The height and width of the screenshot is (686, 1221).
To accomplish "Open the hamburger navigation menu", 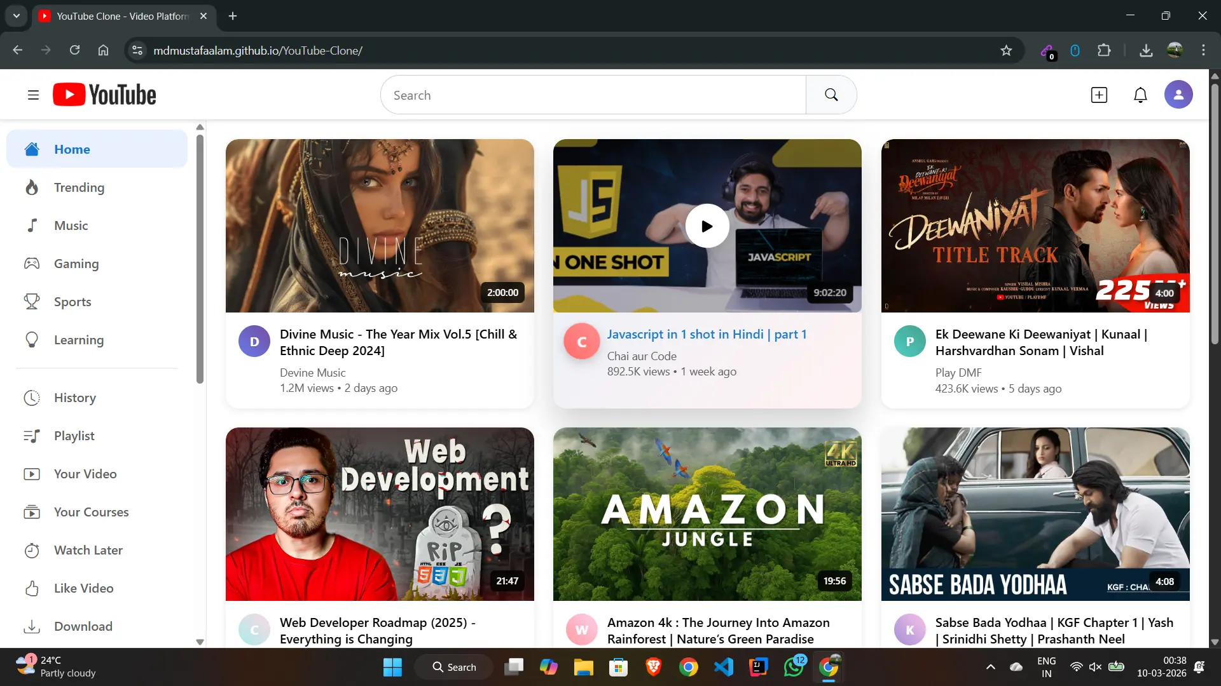I will [x=33, y=94].
